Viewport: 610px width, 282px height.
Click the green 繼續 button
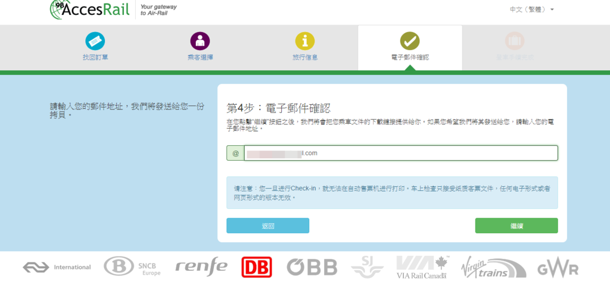[516, 225]
